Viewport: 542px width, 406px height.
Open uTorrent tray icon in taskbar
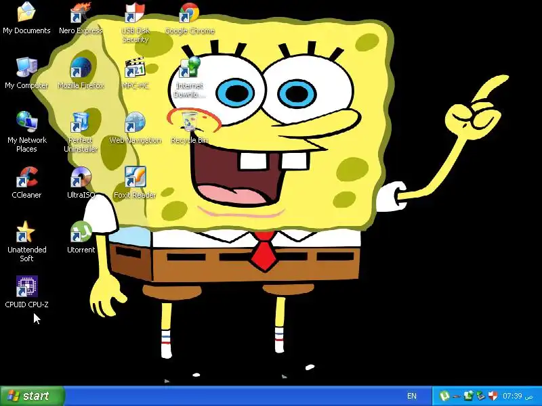click(x=444, y=396)
